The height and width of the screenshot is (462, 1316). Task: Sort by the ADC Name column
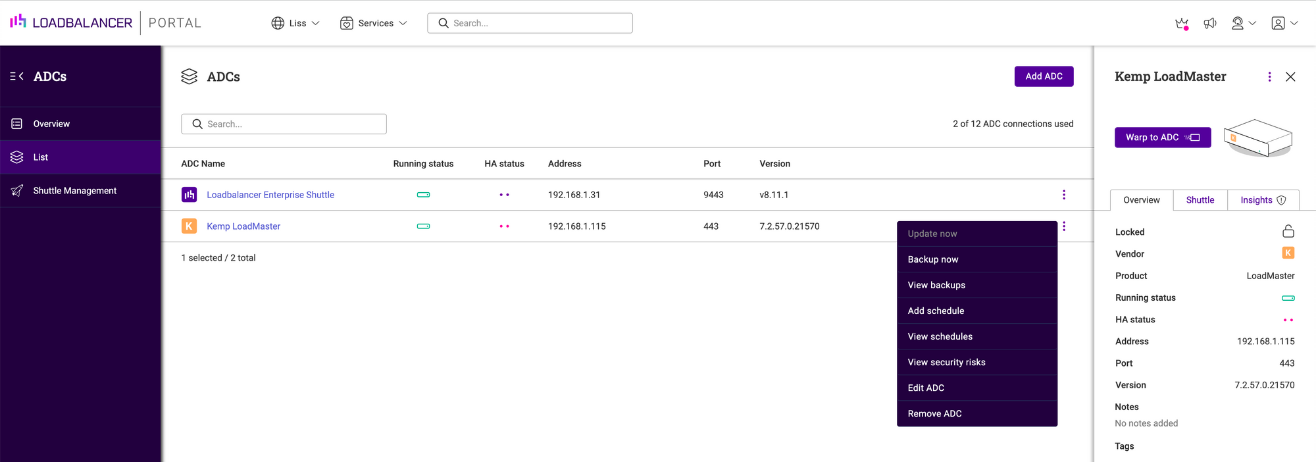203,164
